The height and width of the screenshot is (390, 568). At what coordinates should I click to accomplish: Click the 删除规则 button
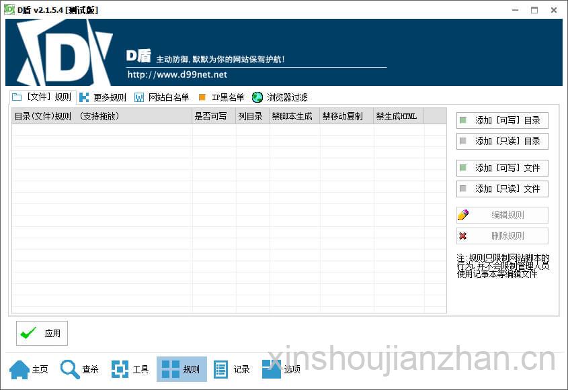(x=502, y=236)
